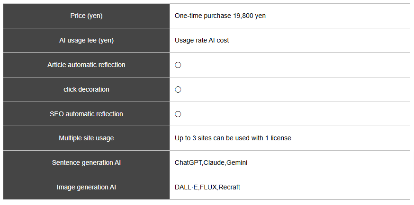This screenshot has height=205, width=414.
Task: Select the Multiple site usage header cell
Action: (x=86, y=138)
